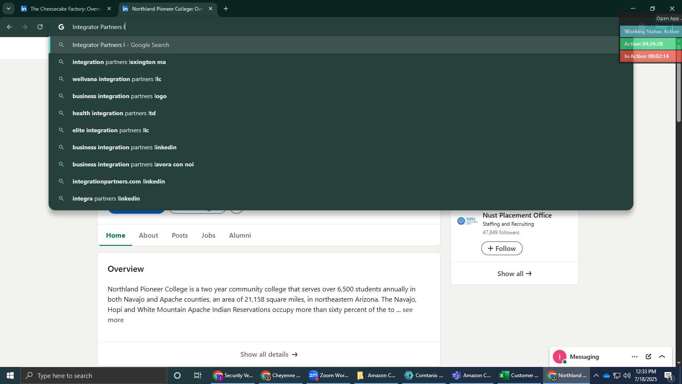Viewport: 682px width, 384px height.
Task: Close The Cheesecake Factory tab
Action: [x=109, y=9]
